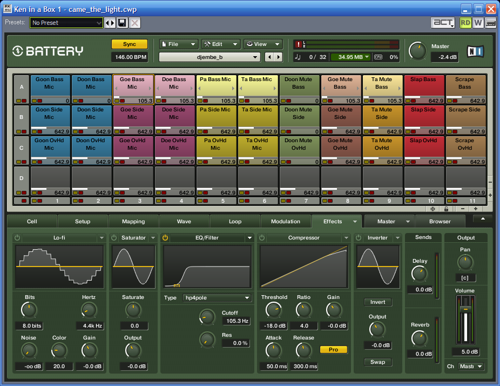Image resolution: width=500 pixels, height=386 pixels.
Task: Expand the Lo-fi effect menu arrow
Action: click(x=102, y=237)
